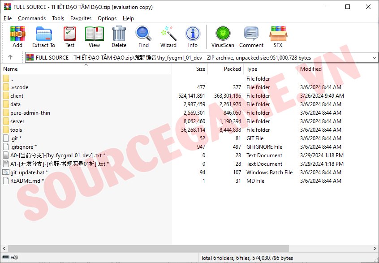Sort file list by Name column

pos(11,69)
